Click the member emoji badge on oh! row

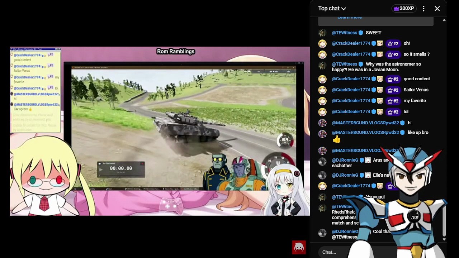380,43
